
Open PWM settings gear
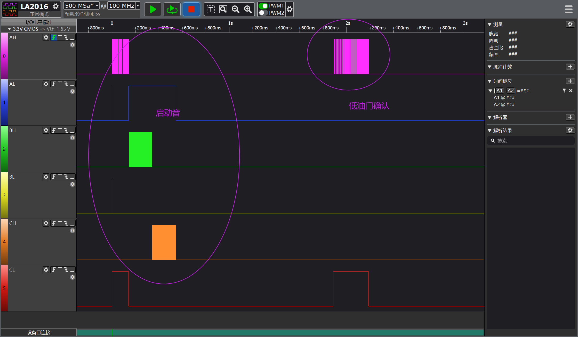[290, 10]
